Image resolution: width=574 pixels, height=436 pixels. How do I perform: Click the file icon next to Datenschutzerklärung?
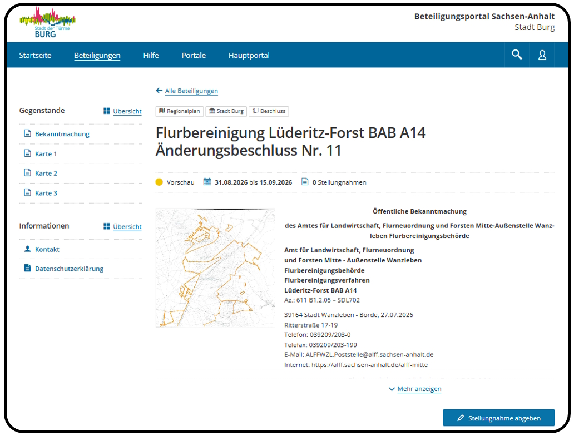click(27, 268)
